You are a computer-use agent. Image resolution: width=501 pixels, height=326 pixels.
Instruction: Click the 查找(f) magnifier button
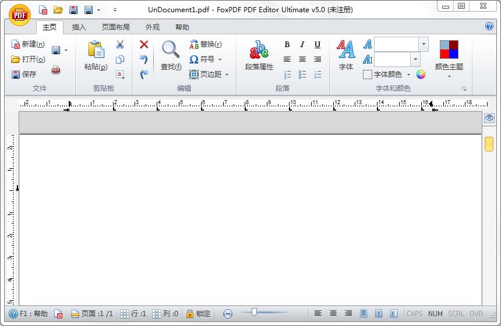[x=171, y=55]
